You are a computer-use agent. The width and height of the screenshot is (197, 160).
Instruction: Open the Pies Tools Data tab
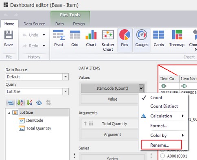point(59,24)
